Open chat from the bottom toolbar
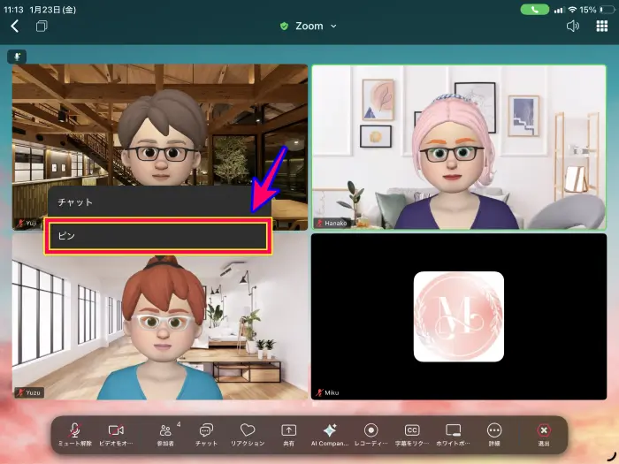Image resolution: width=619 pixels, height=464 pixels. [x=206, y=433]
